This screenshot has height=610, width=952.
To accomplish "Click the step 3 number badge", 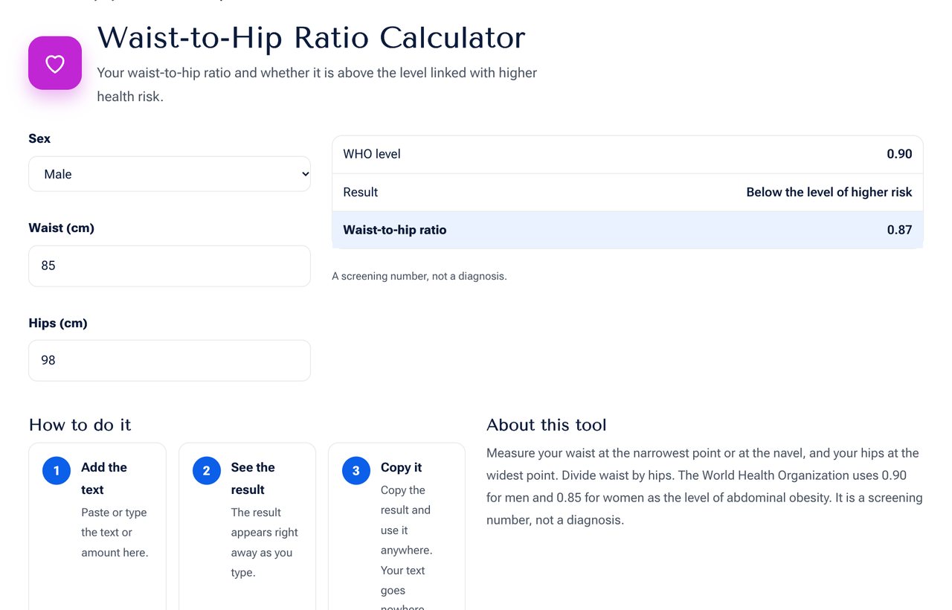I will [356, 470].
